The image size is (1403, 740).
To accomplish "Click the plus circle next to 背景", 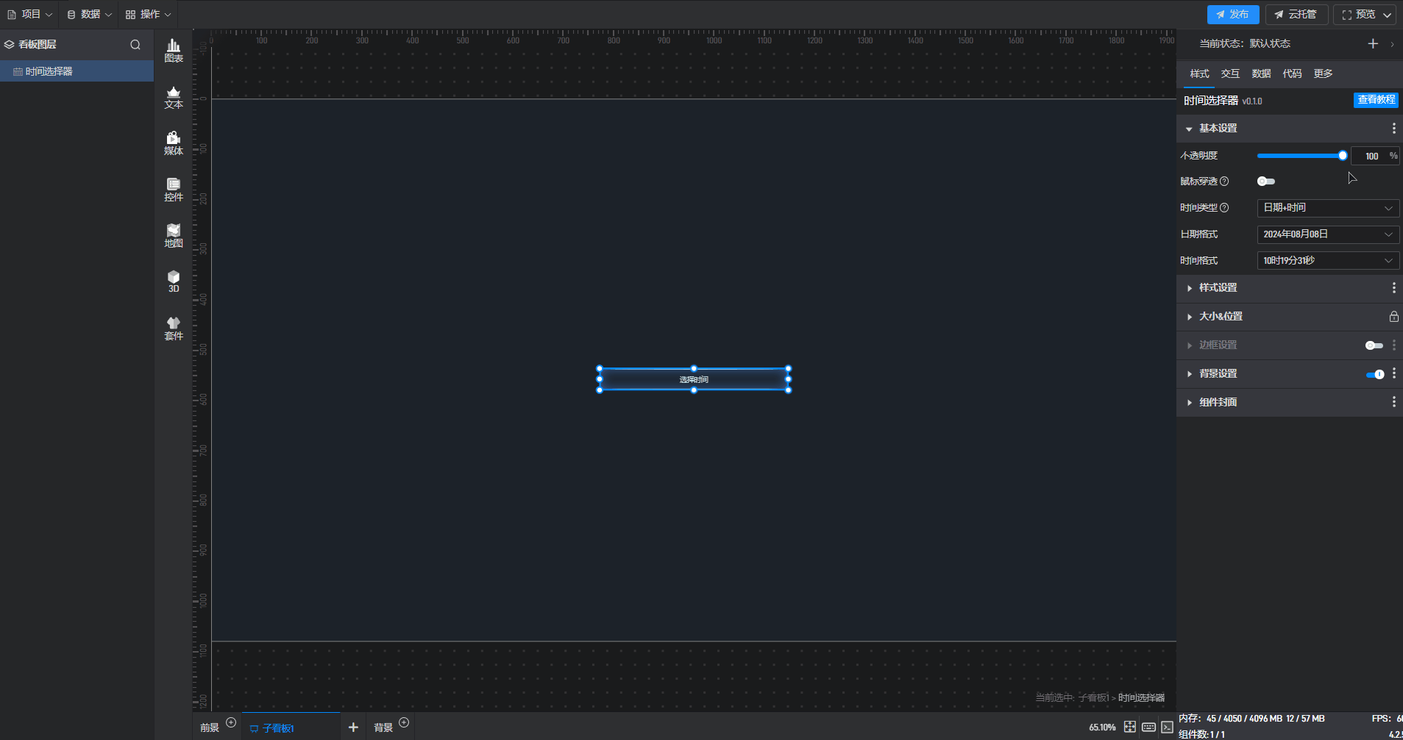I will (404, 722).
